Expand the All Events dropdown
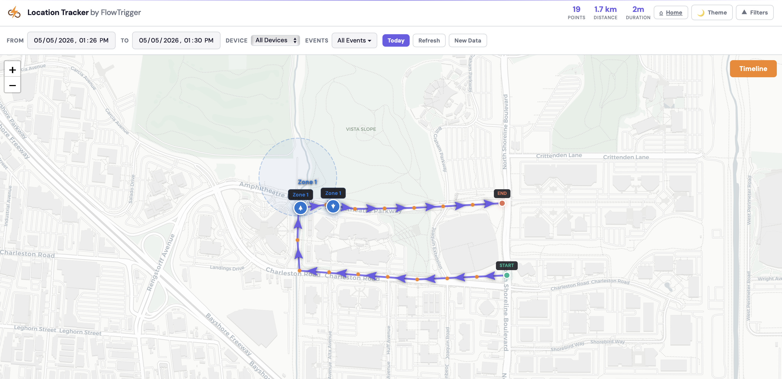Viewport: 782px width, 379px height. coord(354,40)
